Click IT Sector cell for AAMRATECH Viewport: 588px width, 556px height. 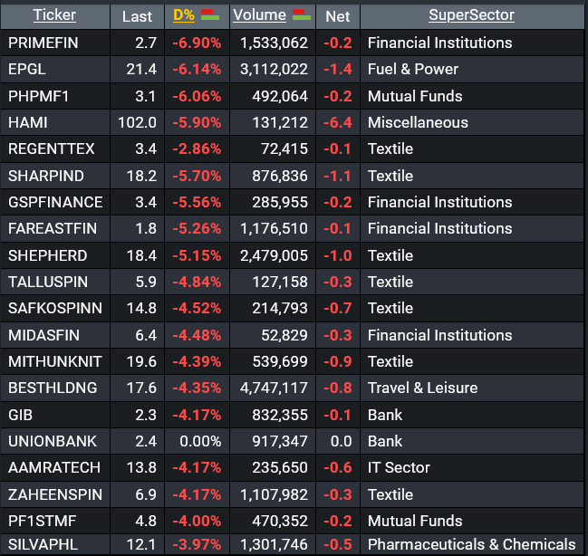pos(399,467)
